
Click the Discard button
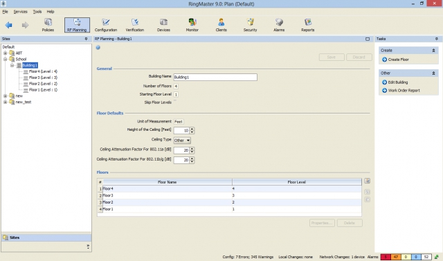(x=359, y=57)
